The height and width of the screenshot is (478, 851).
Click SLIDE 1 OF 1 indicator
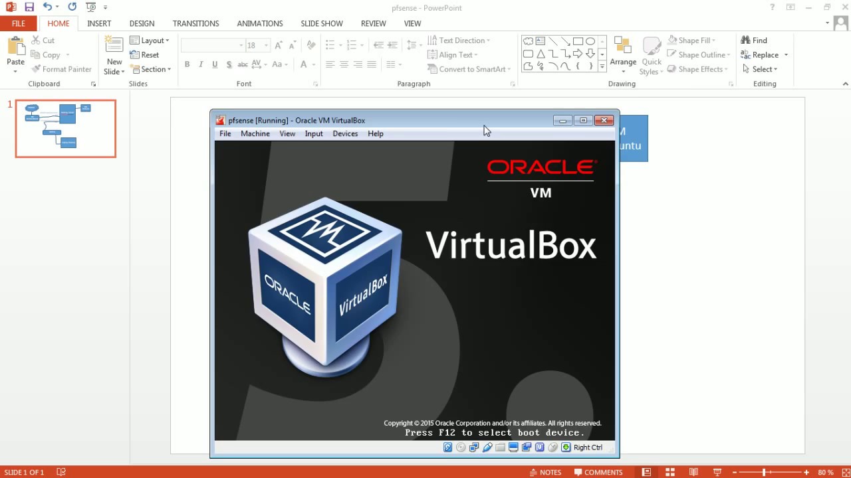coord(24,472)
